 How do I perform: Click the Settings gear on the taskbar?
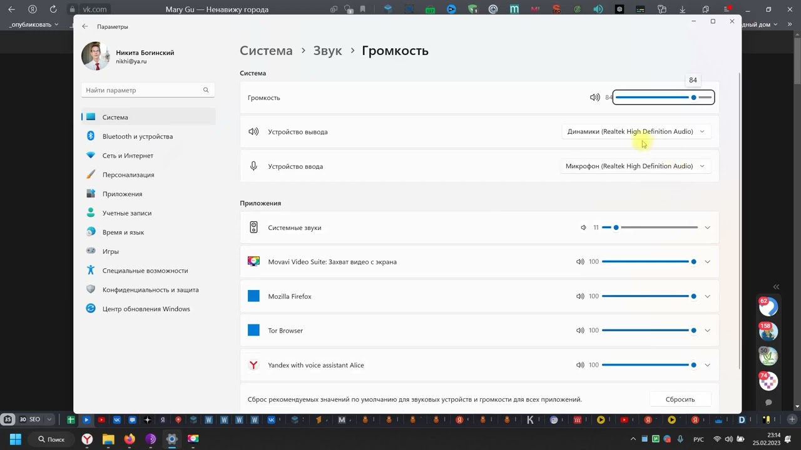(172, 439)
